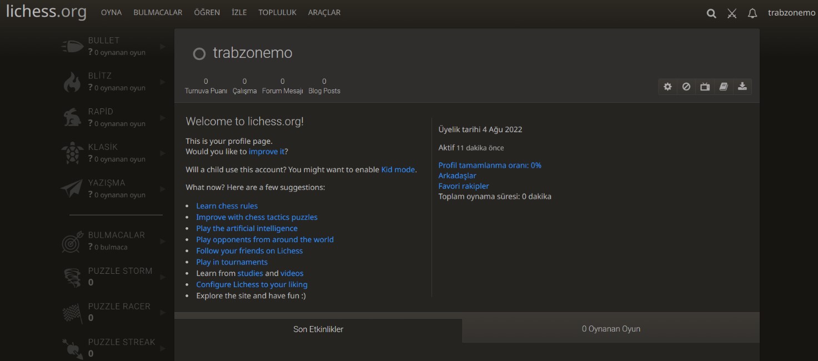Open the notifications bell icon
818x361 pixels.
752,14
